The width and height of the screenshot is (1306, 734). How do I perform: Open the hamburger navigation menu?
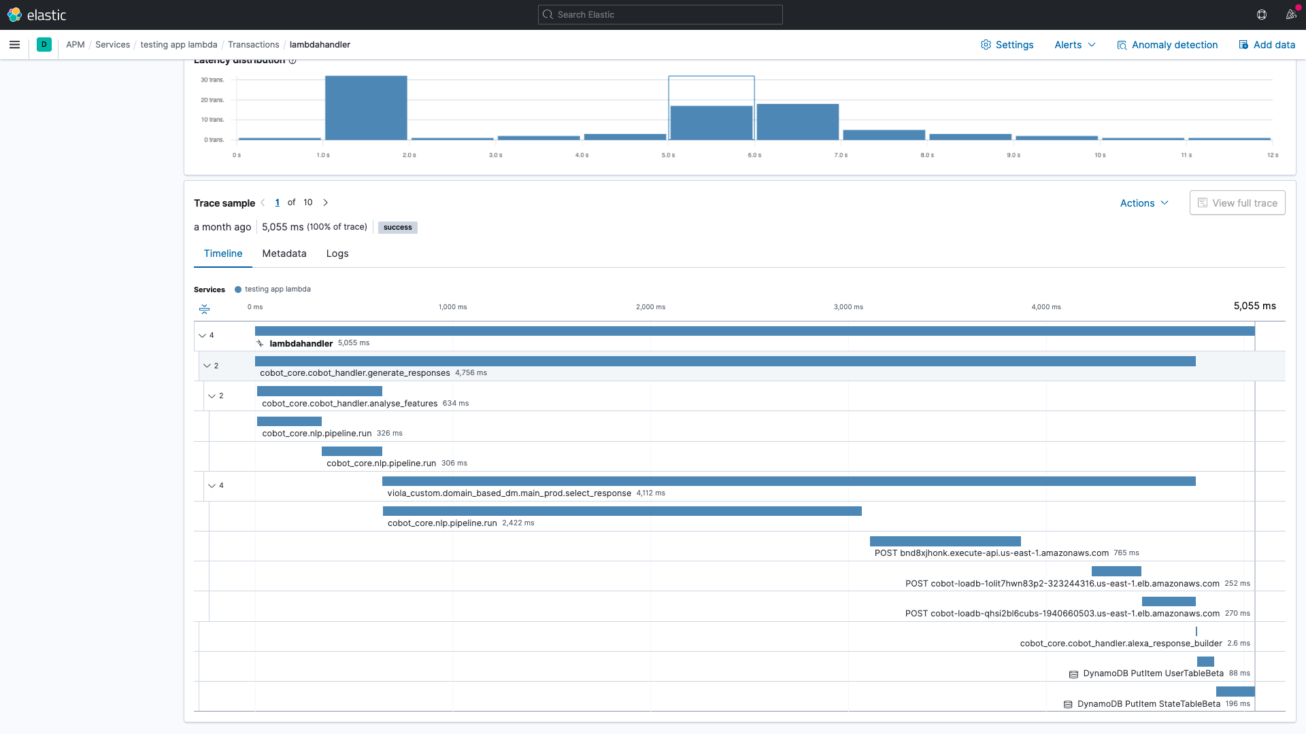[14, 45]
